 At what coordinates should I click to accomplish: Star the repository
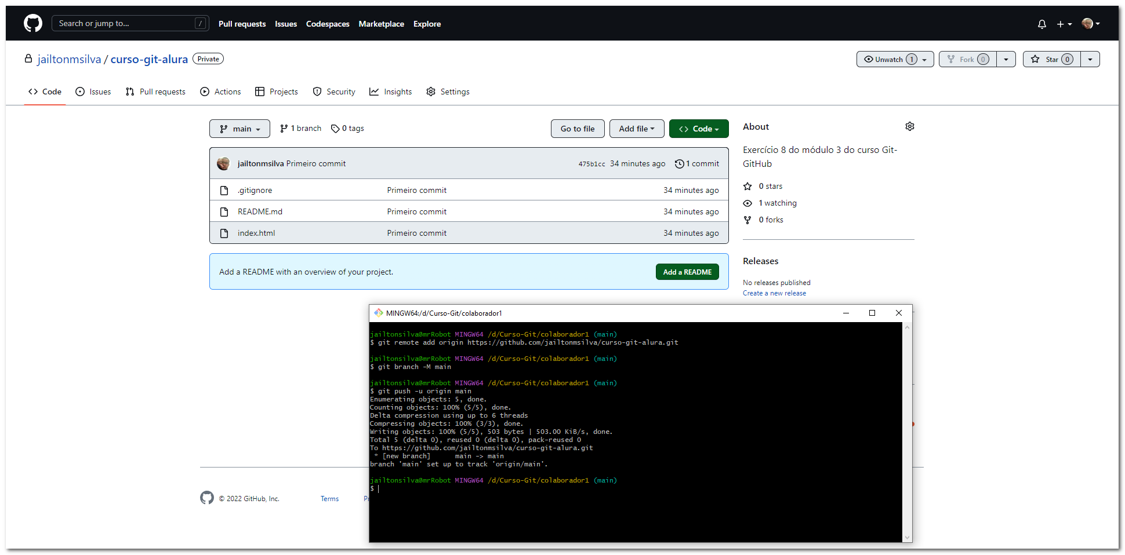[x=1052, y=59]
